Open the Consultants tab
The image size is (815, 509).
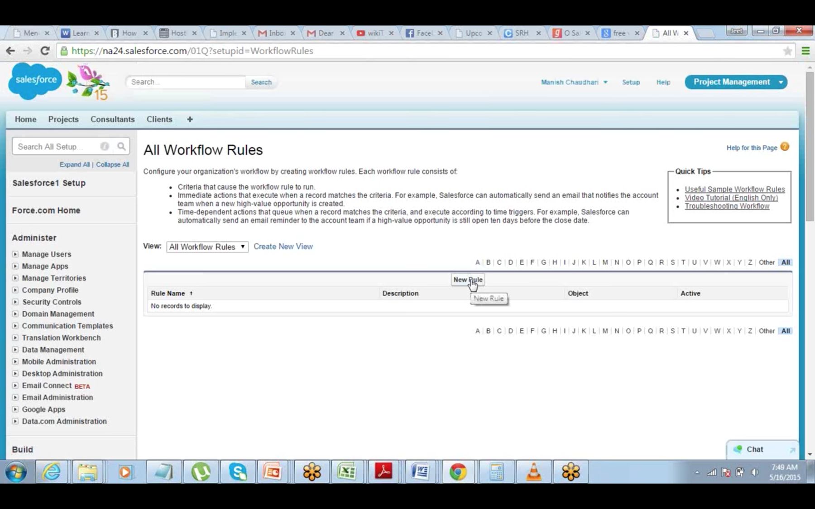click(113, 119)
